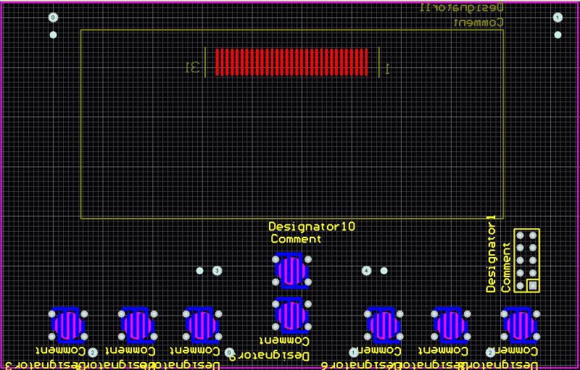The width and height of the screenshot is (580, 370).
Task: Select the red connector pad strip
Action: point(291,62)
